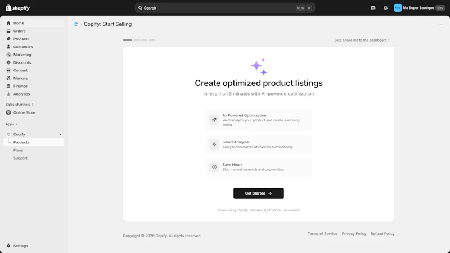450x253 pixels.
Task: Click the Copify app icon in sidebar
Action: 8,134
